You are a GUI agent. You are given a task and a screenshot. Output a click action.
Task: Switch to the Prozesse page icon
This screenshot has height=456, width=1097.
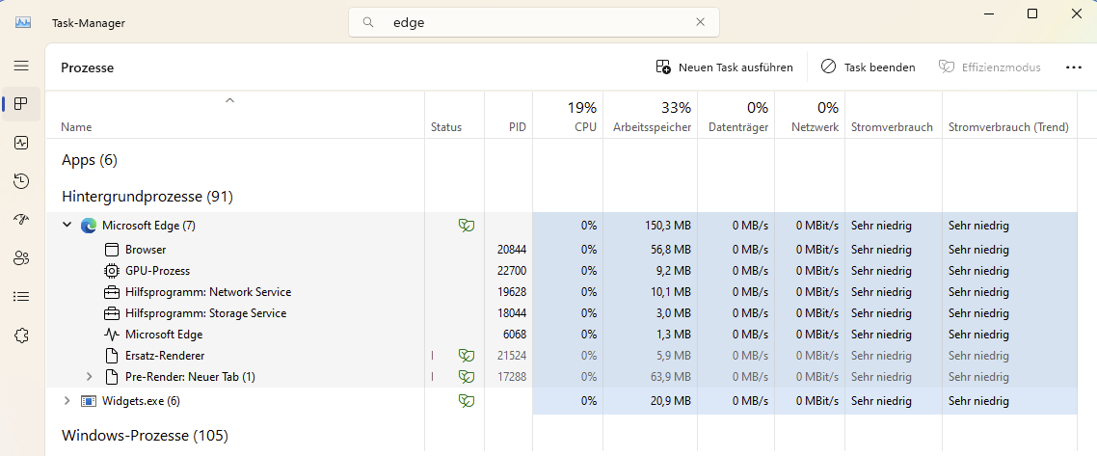click(21, 104)
